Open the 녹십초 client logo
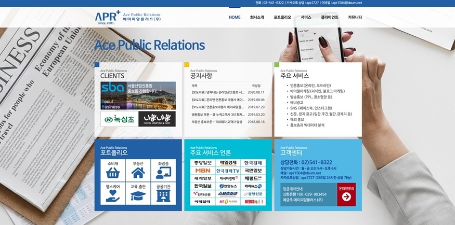This screenshot has height=225, width=455. point(120,119)
